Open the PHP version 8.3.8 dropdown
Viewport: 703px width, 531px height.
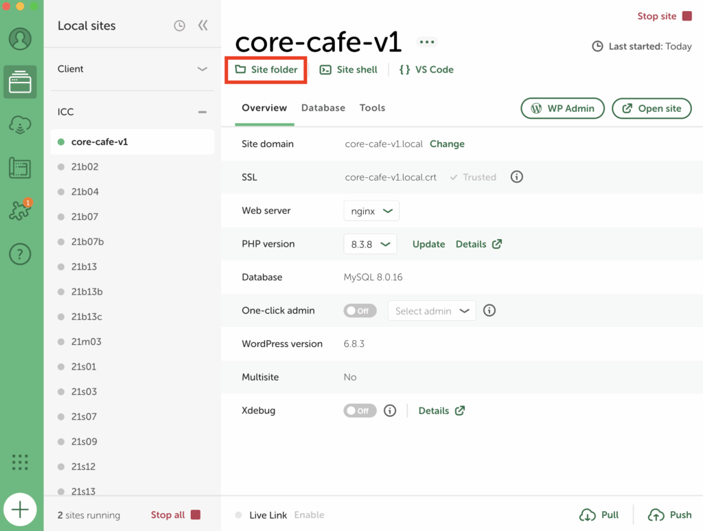(x=369, y=244)
